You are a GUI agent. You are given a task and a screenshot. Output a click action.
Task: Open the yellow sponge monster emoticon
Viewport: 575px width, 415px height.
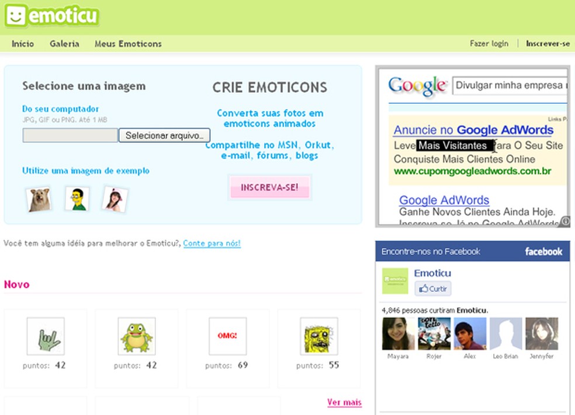(x=319, y=336)
